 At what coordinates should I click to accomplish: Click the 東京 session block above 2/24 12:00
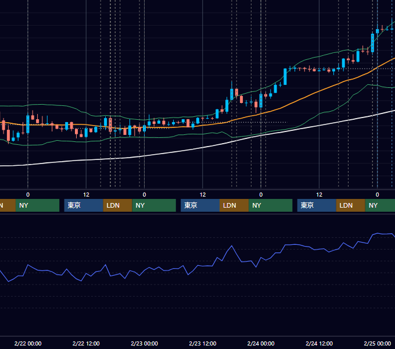click(317, 205)
